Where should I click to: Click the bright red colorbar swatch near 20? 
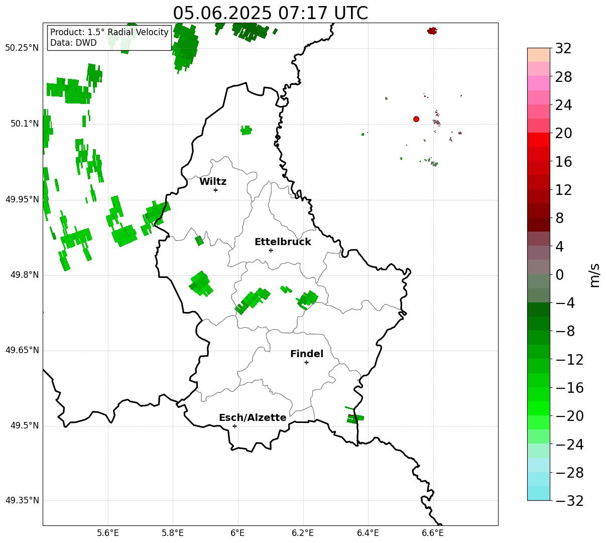539,140
